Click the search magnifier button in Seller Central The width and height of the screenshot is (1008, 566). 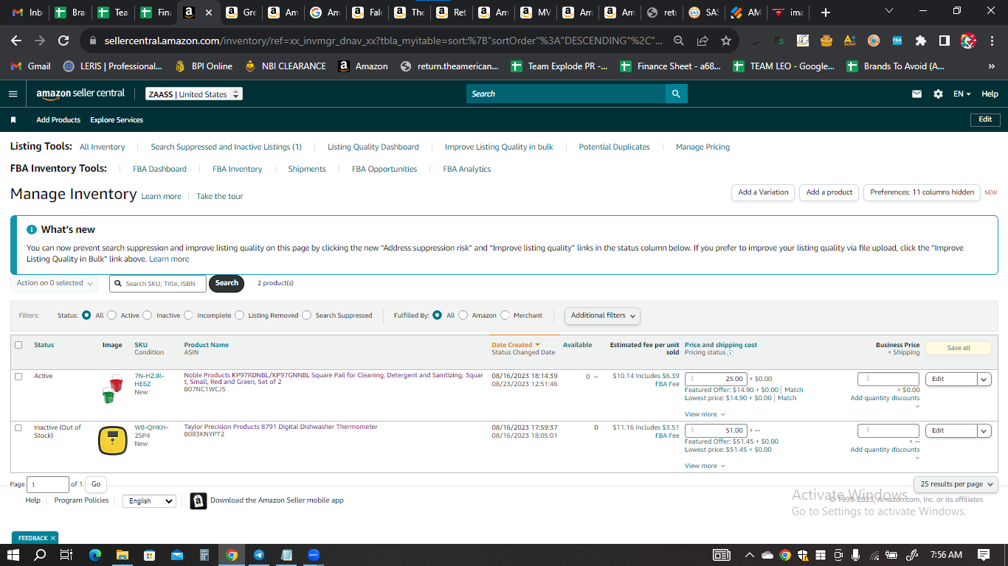click(676, 94)
